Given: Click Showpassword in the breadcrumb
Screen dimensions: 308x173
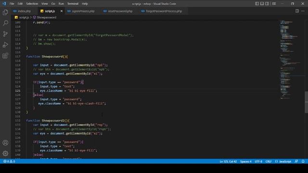Looking at the screenshot, I should tap(46, 17).
